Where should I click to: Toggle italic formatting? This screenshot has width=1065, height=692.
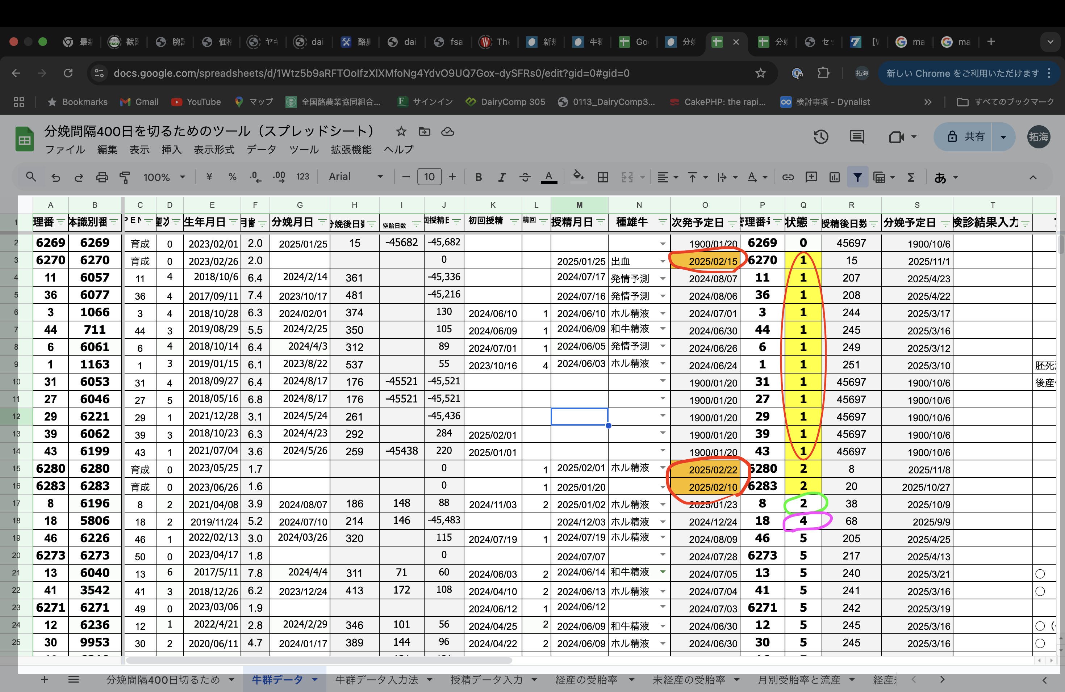502,177
